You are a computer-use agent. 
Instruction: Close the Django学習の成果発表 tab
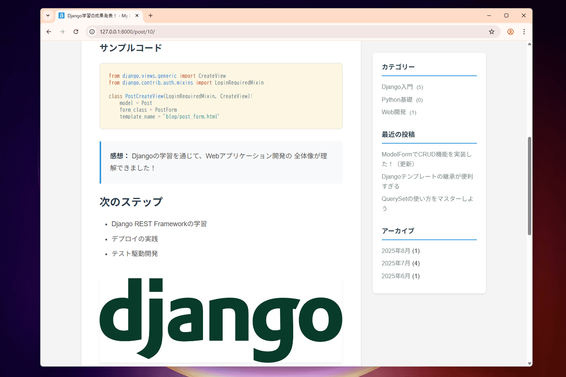point(137,15)
